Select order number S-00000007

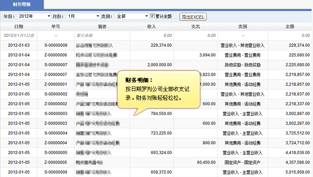(55, 65)
